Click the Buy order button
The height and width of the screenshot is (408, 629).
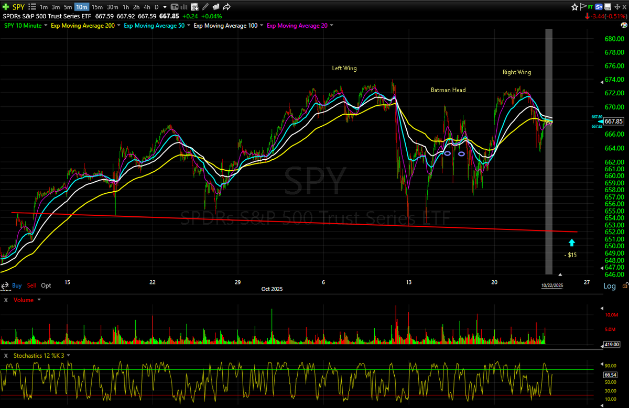16,285
